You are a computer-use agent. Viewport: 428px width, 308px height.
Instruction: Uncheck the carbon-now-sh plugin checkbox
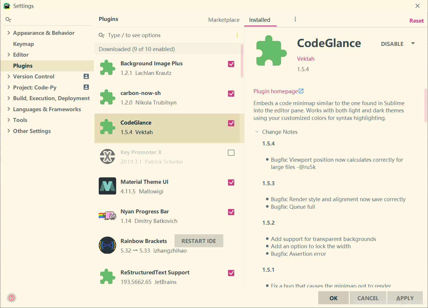[x=231, y=93]
